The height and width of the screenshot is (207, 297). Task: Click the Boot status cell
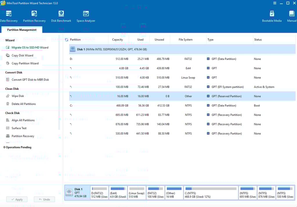click(x=257, y=105)
